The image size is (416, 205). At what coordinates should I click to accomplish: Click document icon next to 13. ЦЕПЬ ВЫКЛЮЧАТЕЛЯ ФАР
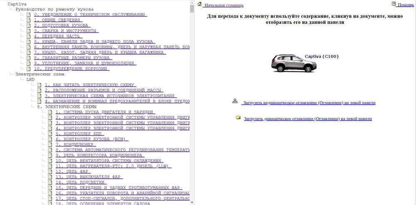(50, 177)
